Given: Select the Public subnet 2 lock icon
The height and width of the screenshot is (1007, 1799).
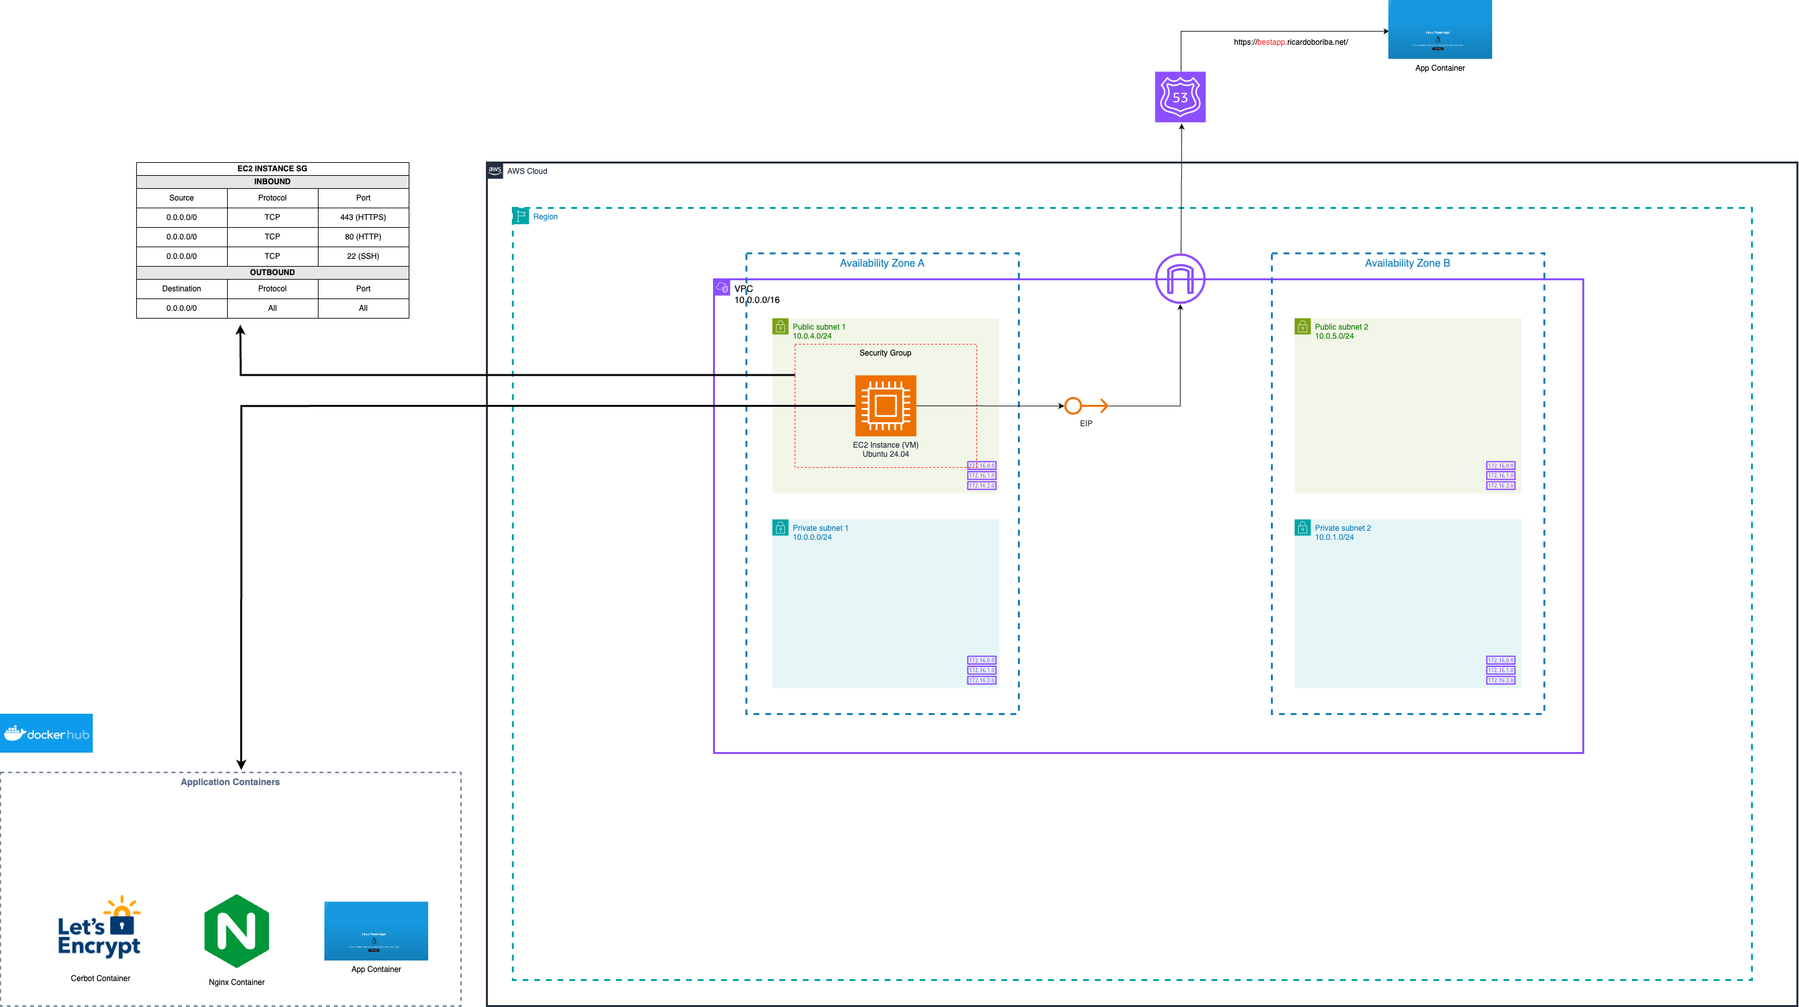Looking at the screenshot, I should pos(1303,327).
